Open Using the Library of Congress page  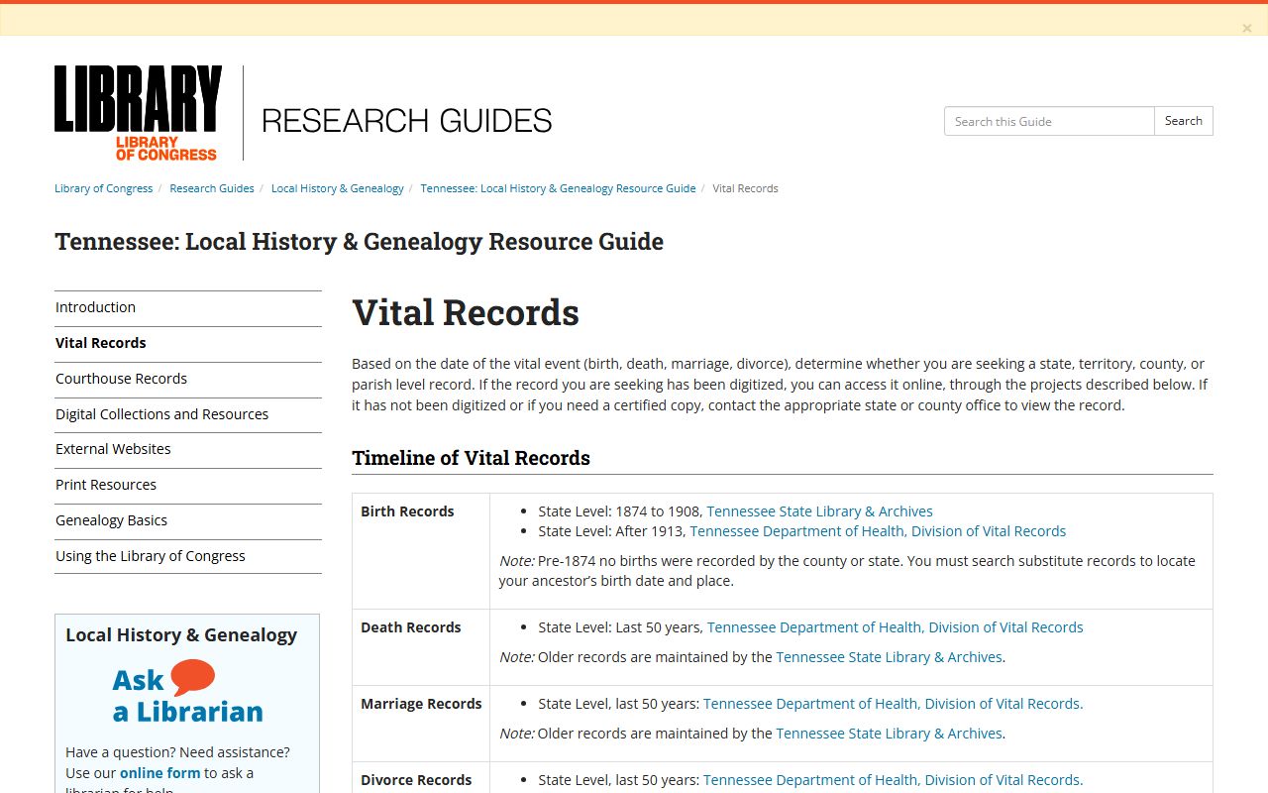click(x=188, y=557)
